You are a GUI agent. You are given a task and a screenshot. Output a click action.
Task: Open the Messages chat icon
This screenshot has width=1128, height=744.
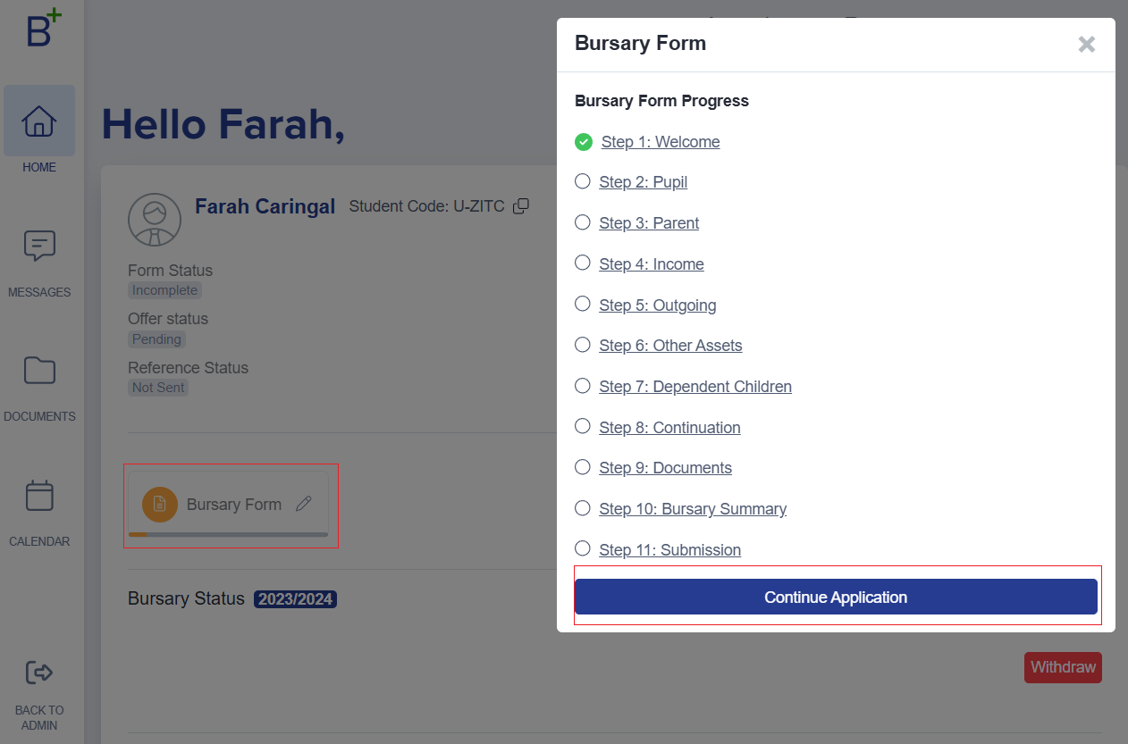point(39,246)
